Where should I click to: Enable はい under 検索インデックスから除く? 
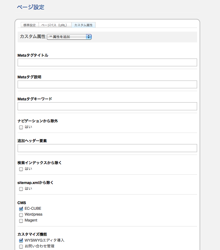[x=21, y=169]
